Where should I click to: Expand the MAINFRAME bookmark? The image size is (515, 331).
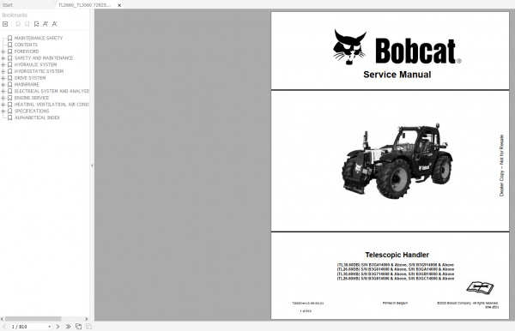[3, 85]
